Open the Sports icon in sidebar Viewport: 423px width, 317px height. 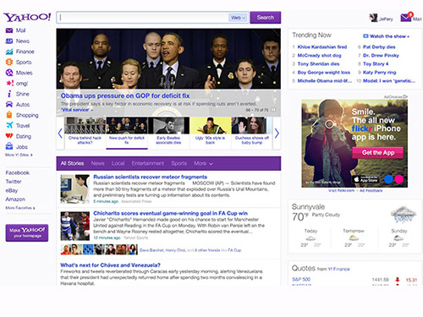(9, 62)
